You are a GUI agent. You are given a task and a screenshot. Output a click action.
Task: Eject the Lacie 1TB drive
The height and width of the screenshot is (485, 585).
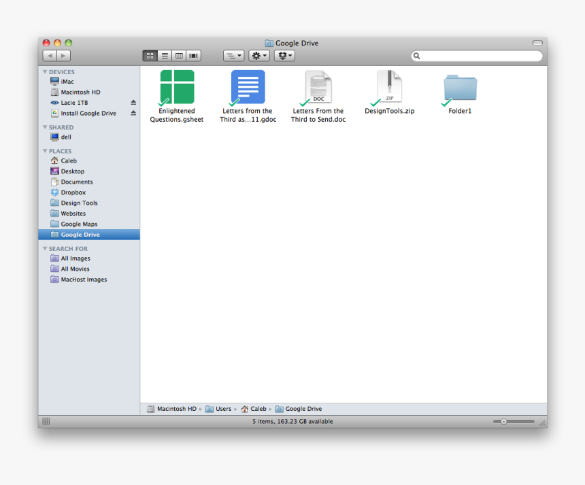133,103
